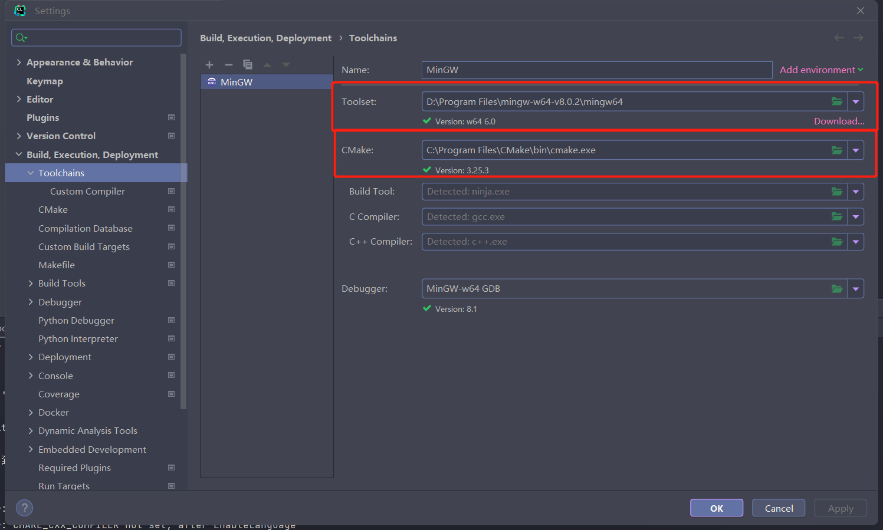This screenshot has width=883, height=530.
Task: Browse for the C++ Compiler file
Action: tap(837, 242)
